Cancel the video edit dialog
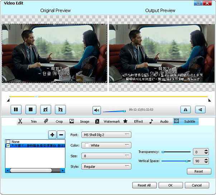Image resolution: width=216 pixels, height=195 pixels. [197, 185]
